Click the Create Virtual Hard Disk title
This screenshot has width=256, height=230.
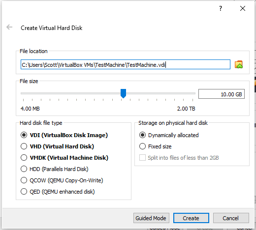click(x=51, y=28)
